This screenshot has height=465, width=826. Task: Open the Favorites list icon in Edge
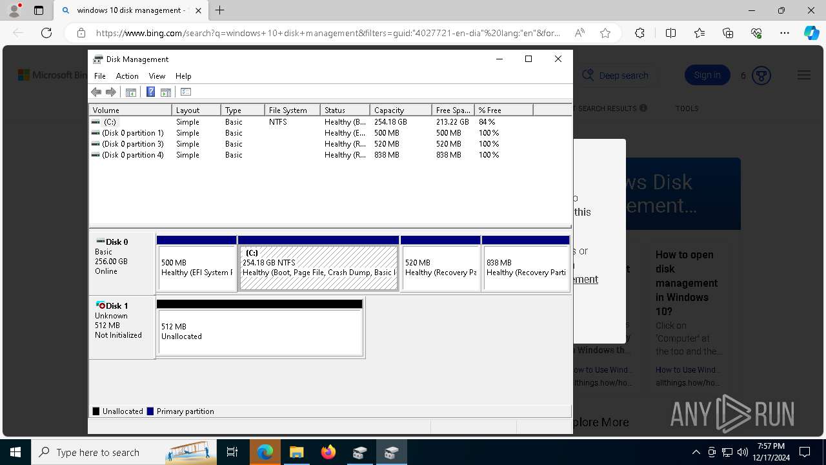pos(700,33)
